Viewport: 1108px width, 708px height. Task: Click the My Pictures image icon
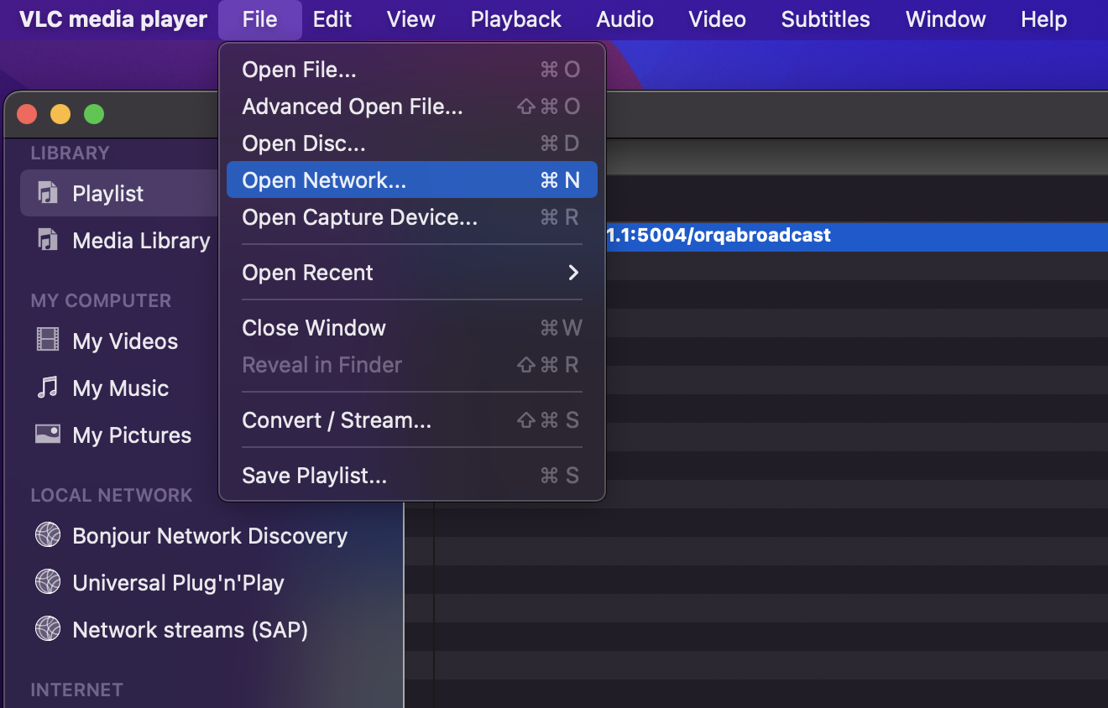pyautogui.click(x=48, y=435)
